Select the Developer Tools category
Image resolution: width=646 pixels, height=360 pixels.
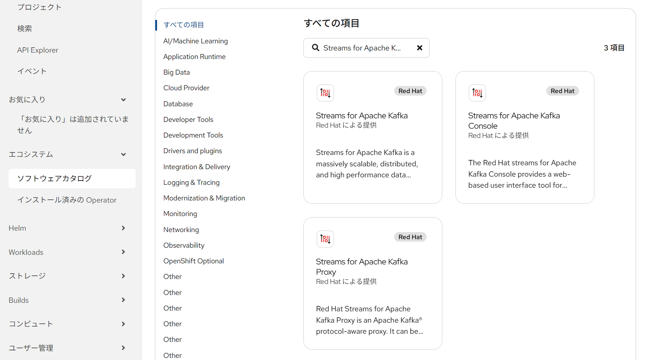(188, 119)
